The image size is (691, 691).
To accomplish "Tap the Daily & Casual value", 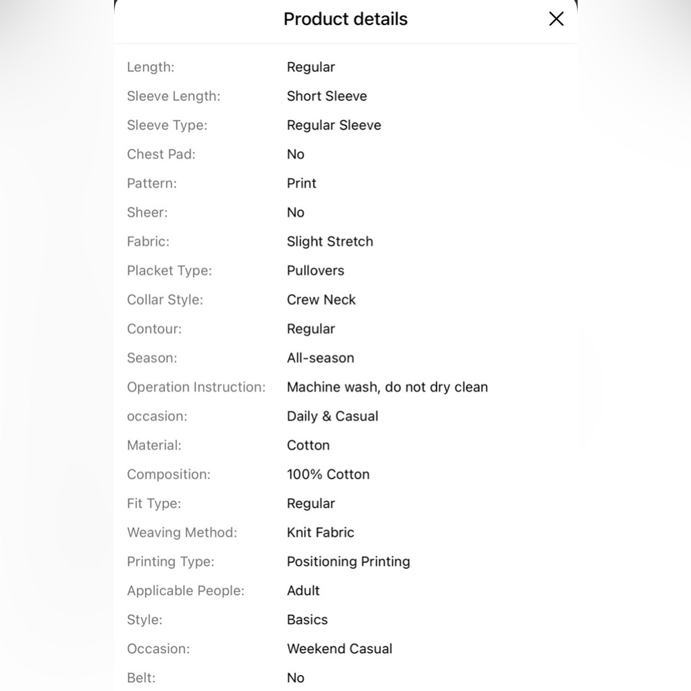I will (332, 416).
